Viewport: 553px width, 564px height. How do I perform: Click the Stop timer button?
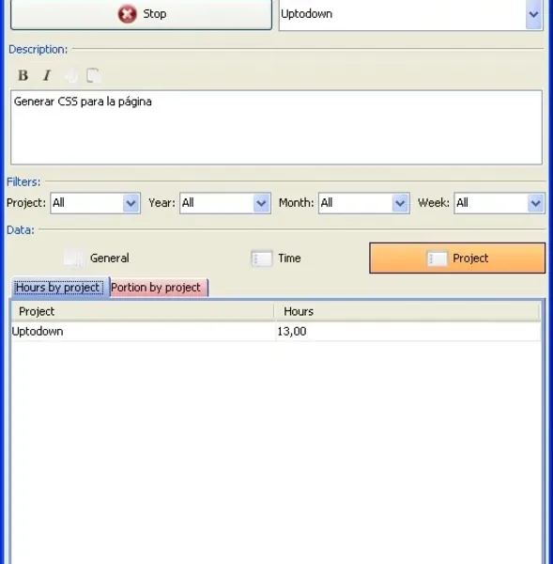tap(141, 14)
